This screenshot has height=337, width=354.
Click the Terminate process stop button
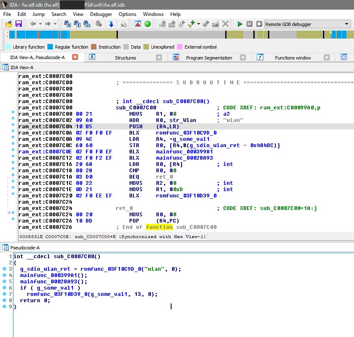pyautogui.click(x=259, y=24)
